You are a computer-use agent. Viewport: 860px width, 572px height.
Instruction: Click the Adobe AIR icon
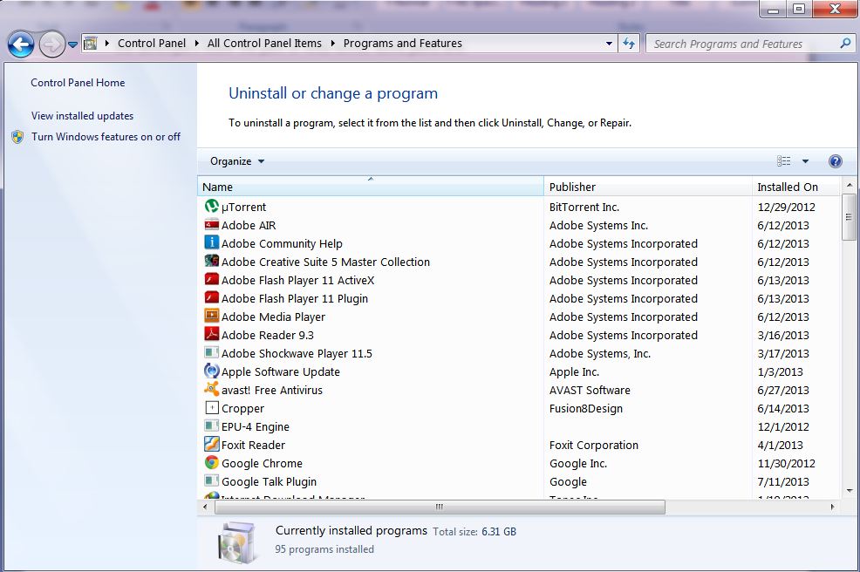pos(212,225)
